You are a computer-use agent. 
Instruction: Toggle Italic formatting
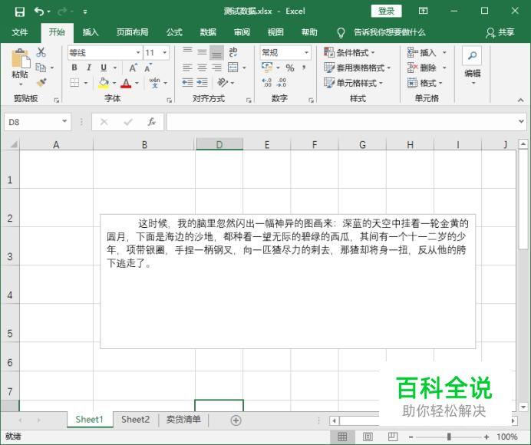coord(89,68)
